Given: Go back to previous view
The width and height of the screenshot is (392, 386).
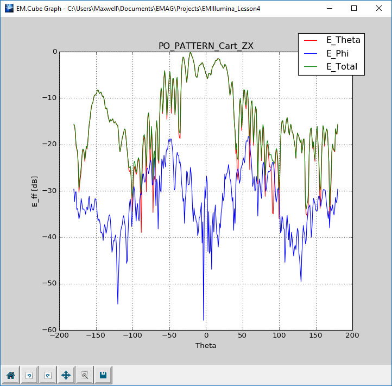Looking at the screenshot, I should click(x=29, y=375).
